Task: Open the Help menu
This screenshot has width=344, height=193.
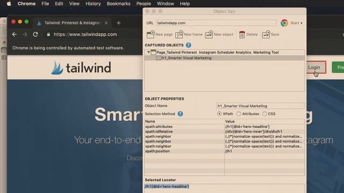Action: pyautogui.click(x=185, y=4)
